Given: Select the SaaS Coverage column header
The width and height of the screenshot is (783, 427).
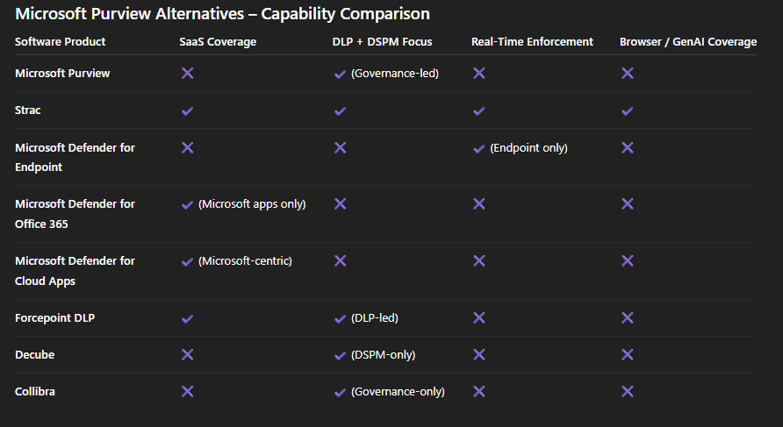Looking at the screenshot, I should tap(218, 42).
